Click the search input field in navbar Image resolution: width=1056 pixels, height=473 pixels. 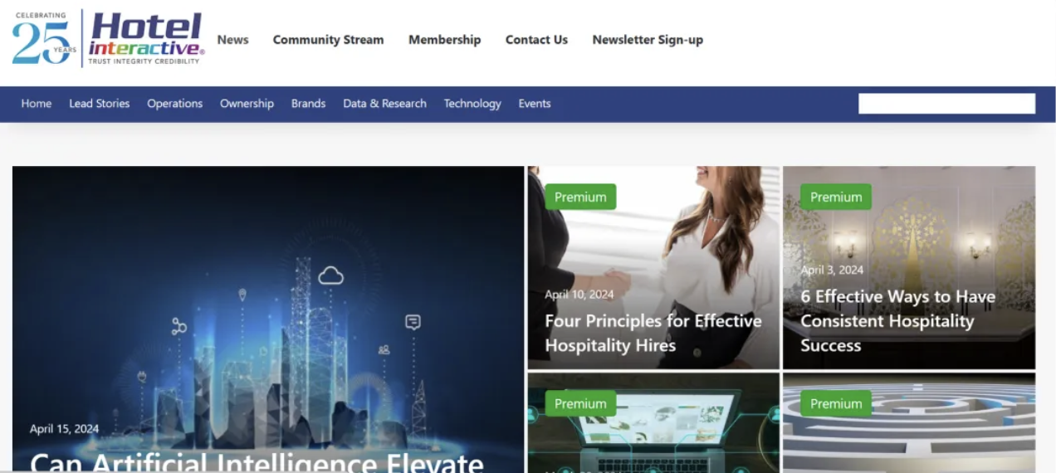(946, 104)
